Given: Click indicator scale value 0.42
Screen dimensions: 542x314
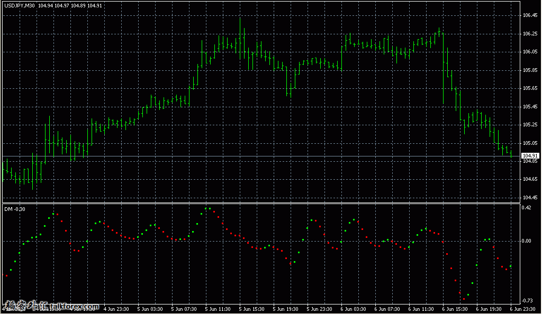Looking at the screenshot, I should click(x=526, y=207).
